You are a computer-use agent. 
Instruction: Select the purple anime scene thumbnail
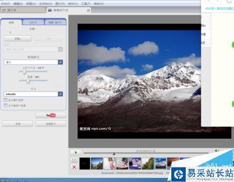coord(135,163)
